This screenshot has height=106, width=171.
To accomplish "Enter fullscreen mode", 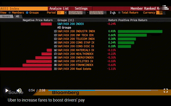I will 166,91.
